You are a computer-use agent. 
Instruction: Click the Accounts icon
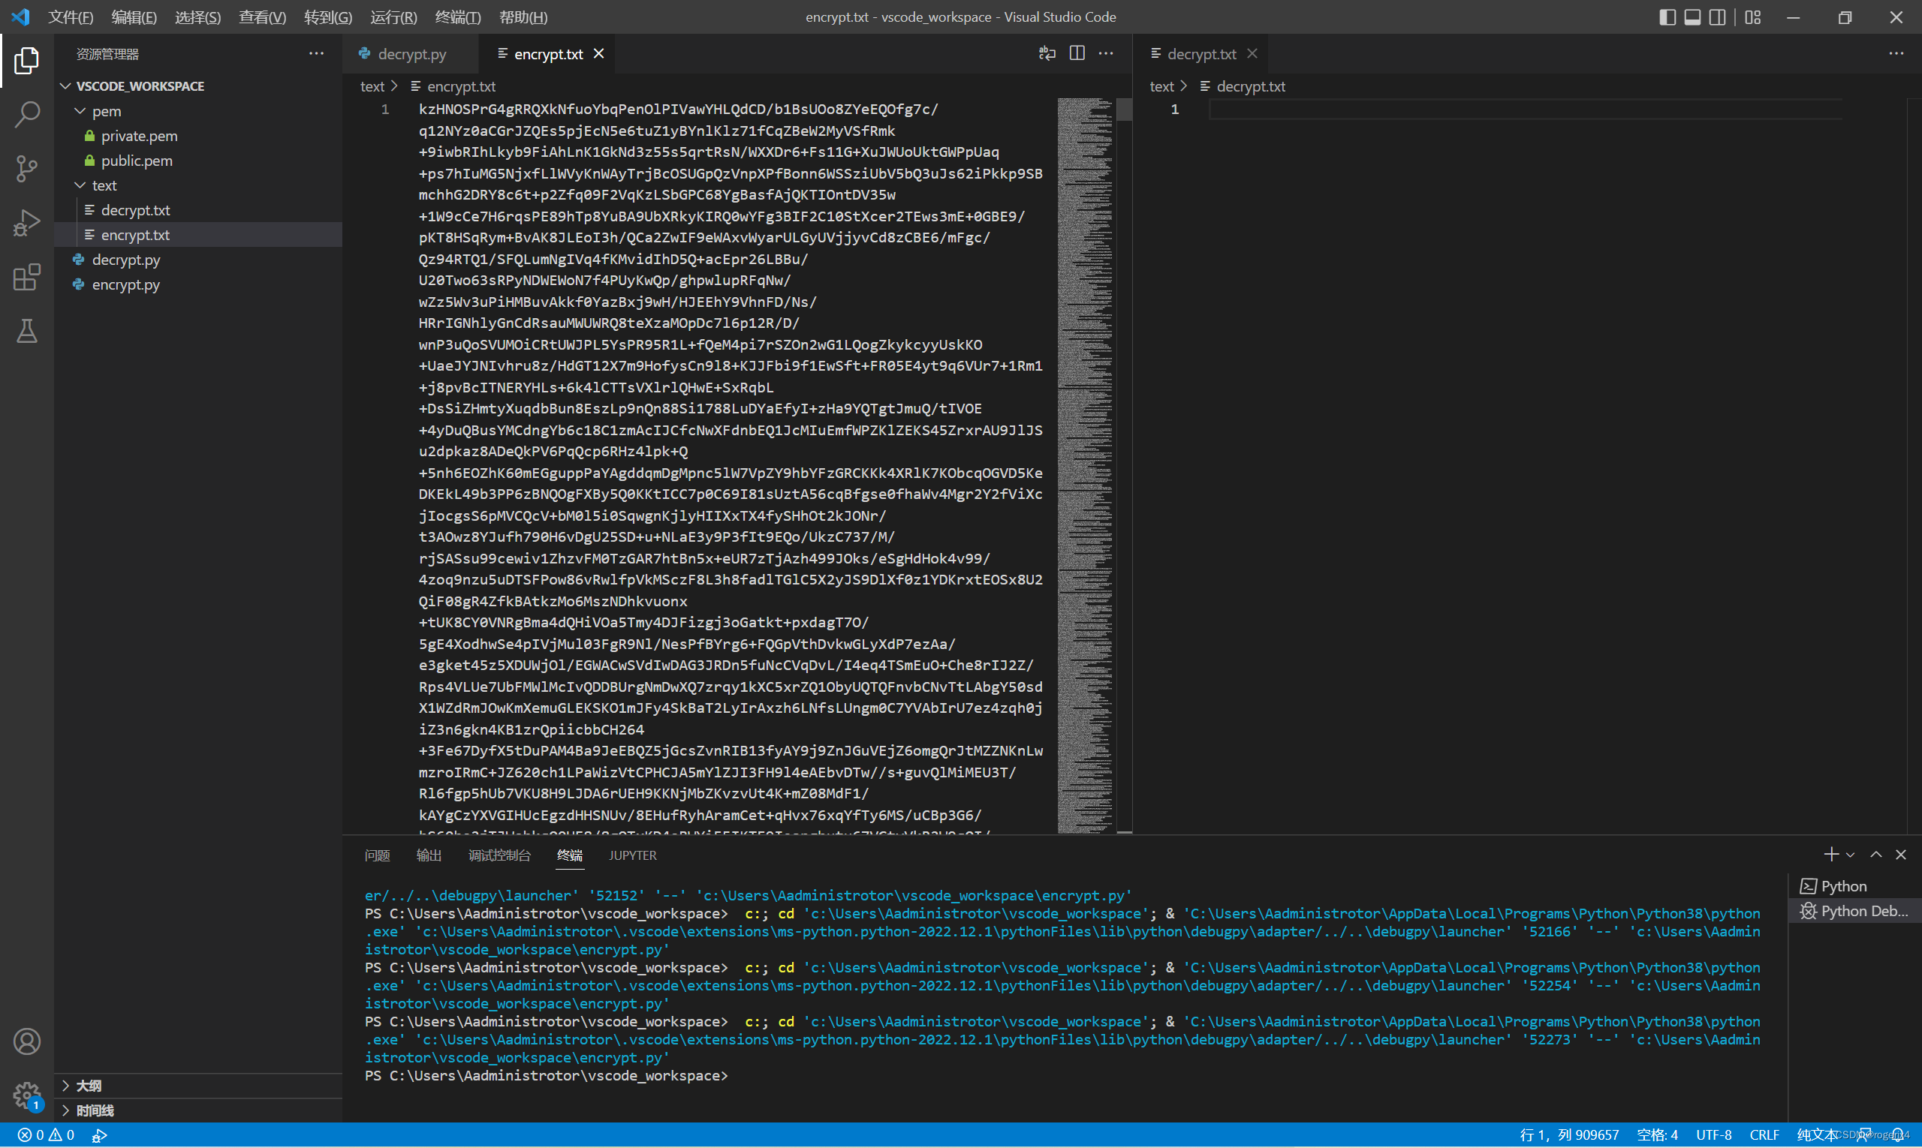pos(26,1041)
